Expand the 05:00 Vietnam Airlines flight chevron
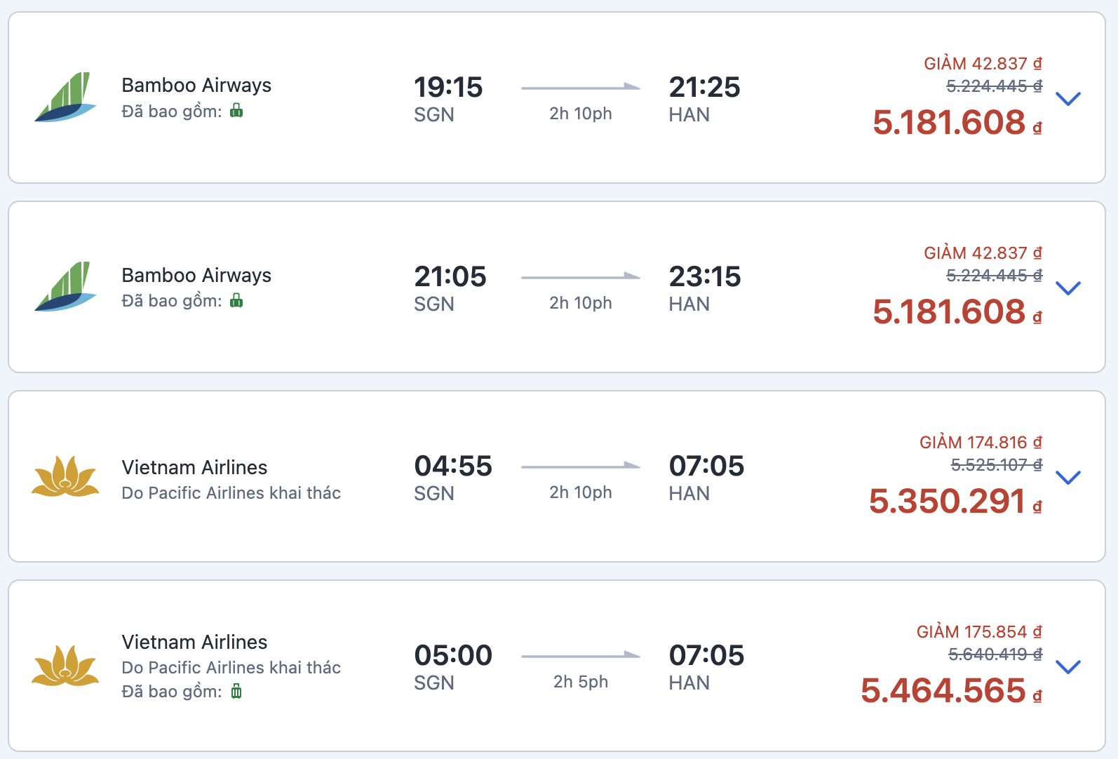The image size is (1118, 759). point(1068,666)
